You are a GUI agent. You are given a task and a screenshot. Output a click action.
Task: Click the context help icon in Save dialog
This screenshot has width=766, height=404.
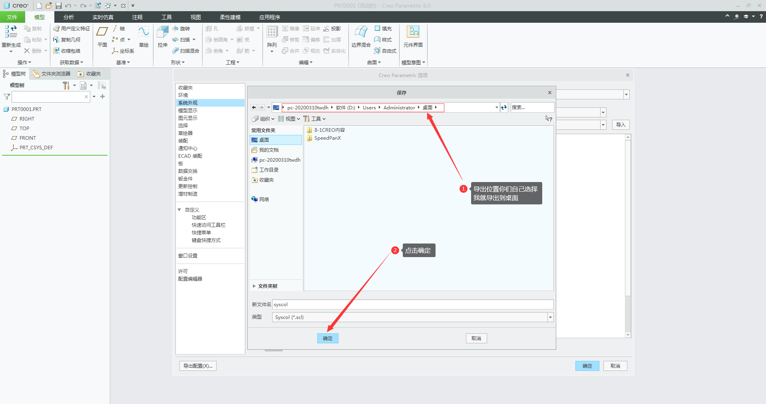coord(549,119)
